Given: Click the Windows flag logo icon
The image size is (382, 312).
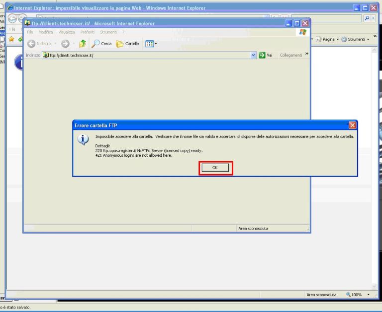Looking at the screenshot, I should [x=303, y=32].
